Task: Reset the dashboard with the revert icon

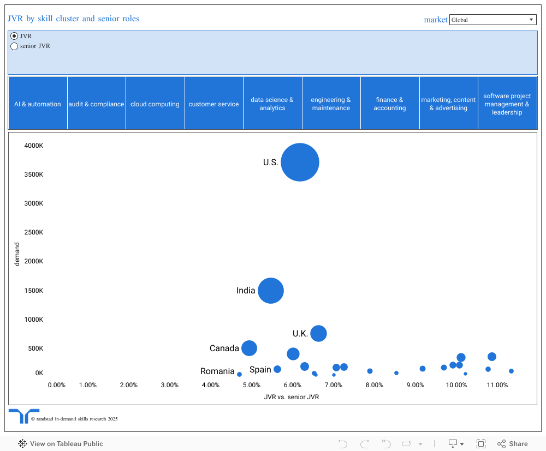Action: [386, 444]
